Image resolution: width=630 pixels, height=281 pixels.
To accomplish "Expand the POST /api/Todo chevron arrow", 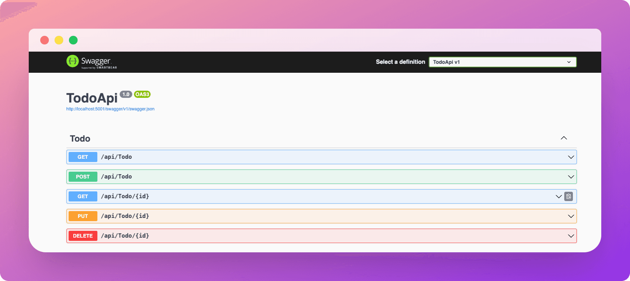I will coord(571,177).
